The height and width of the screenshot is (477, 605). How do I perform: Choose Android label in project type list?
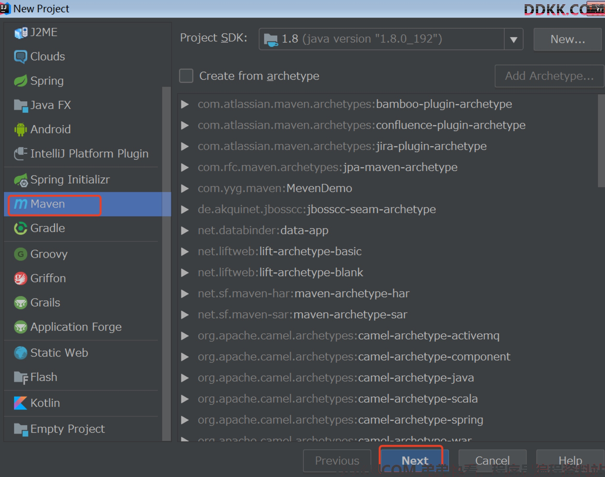(51, 130)
